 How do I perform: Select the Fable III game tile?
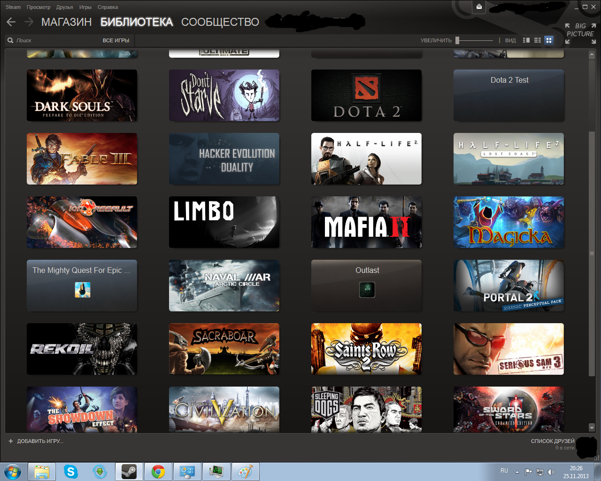82,159
